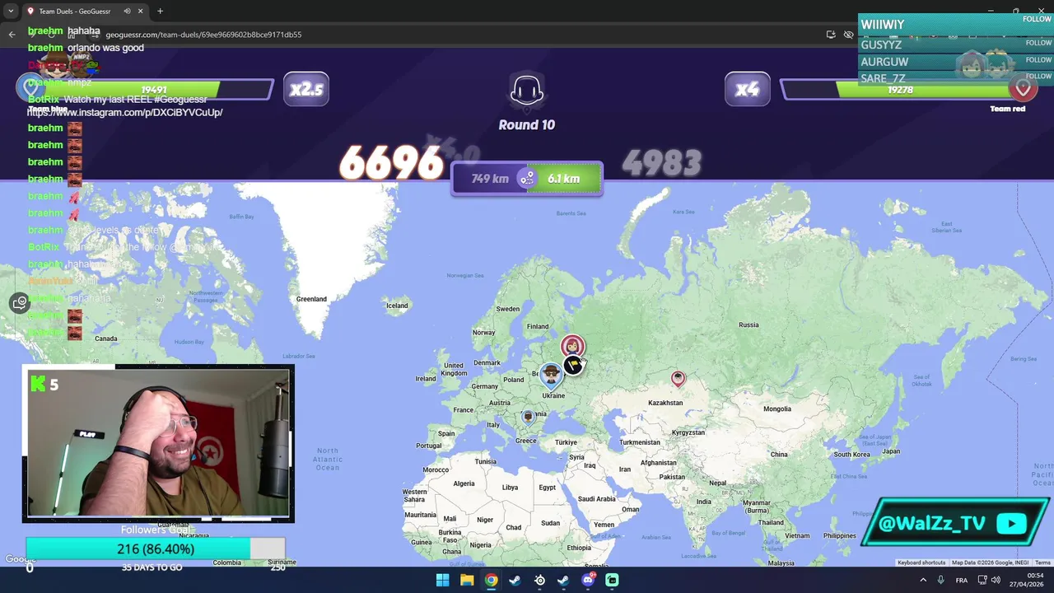The width and height of the screenshot is (1054, 593).
Task: Open File Explorer from the taskbar
Action: 467,580
